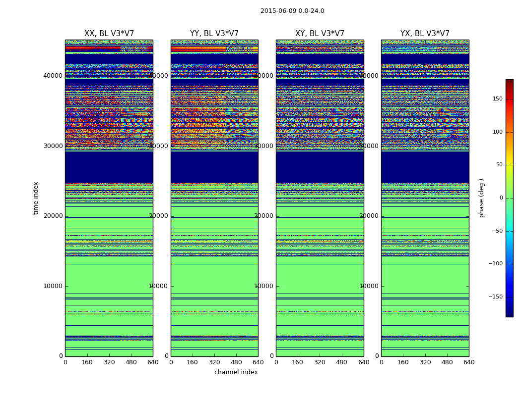Screen dimensions: 521x396
Task: Click the 2015-06-09 date title at top
Action: (x=292, y=11)
